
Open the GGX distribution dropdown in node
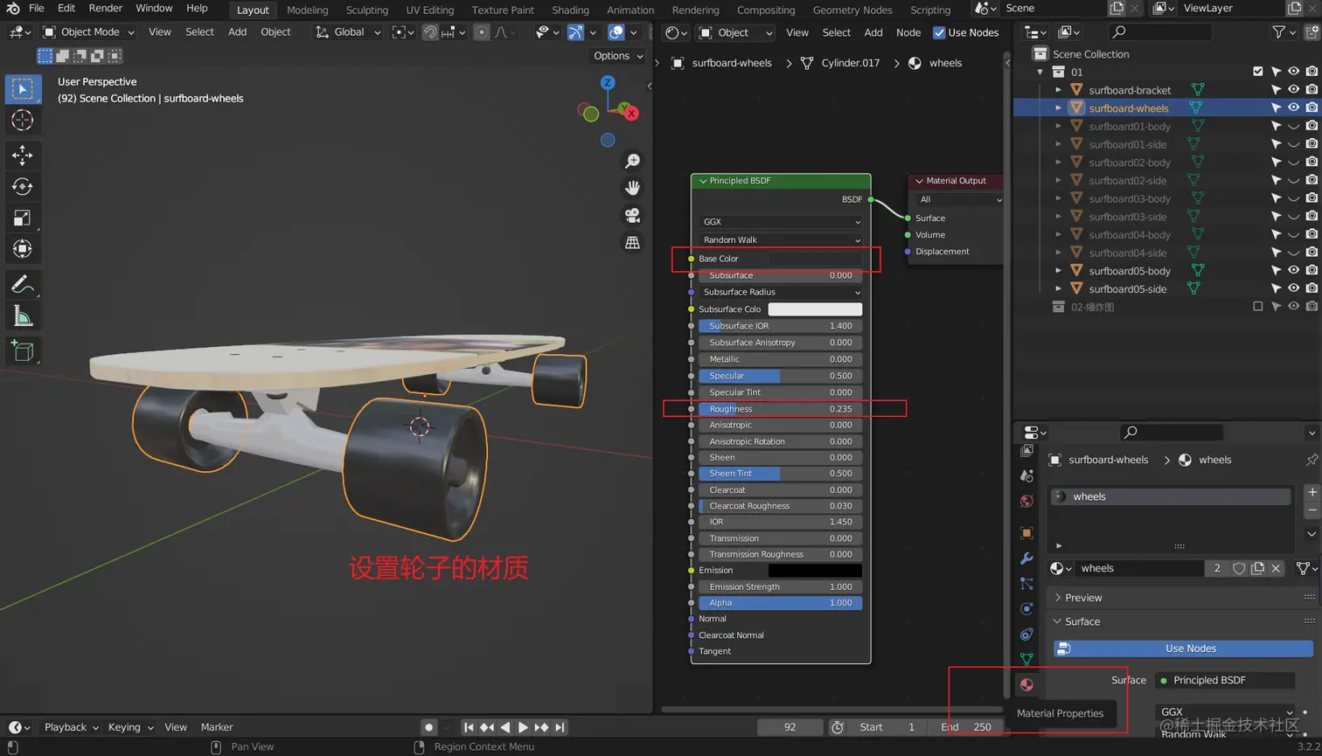781,222
